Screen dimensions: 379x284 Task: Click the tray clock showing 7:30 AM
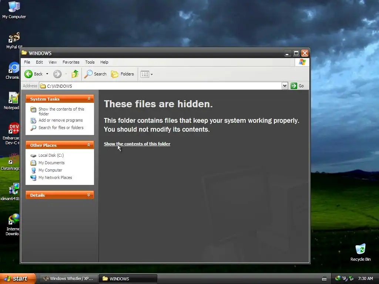tap(365, 278)
